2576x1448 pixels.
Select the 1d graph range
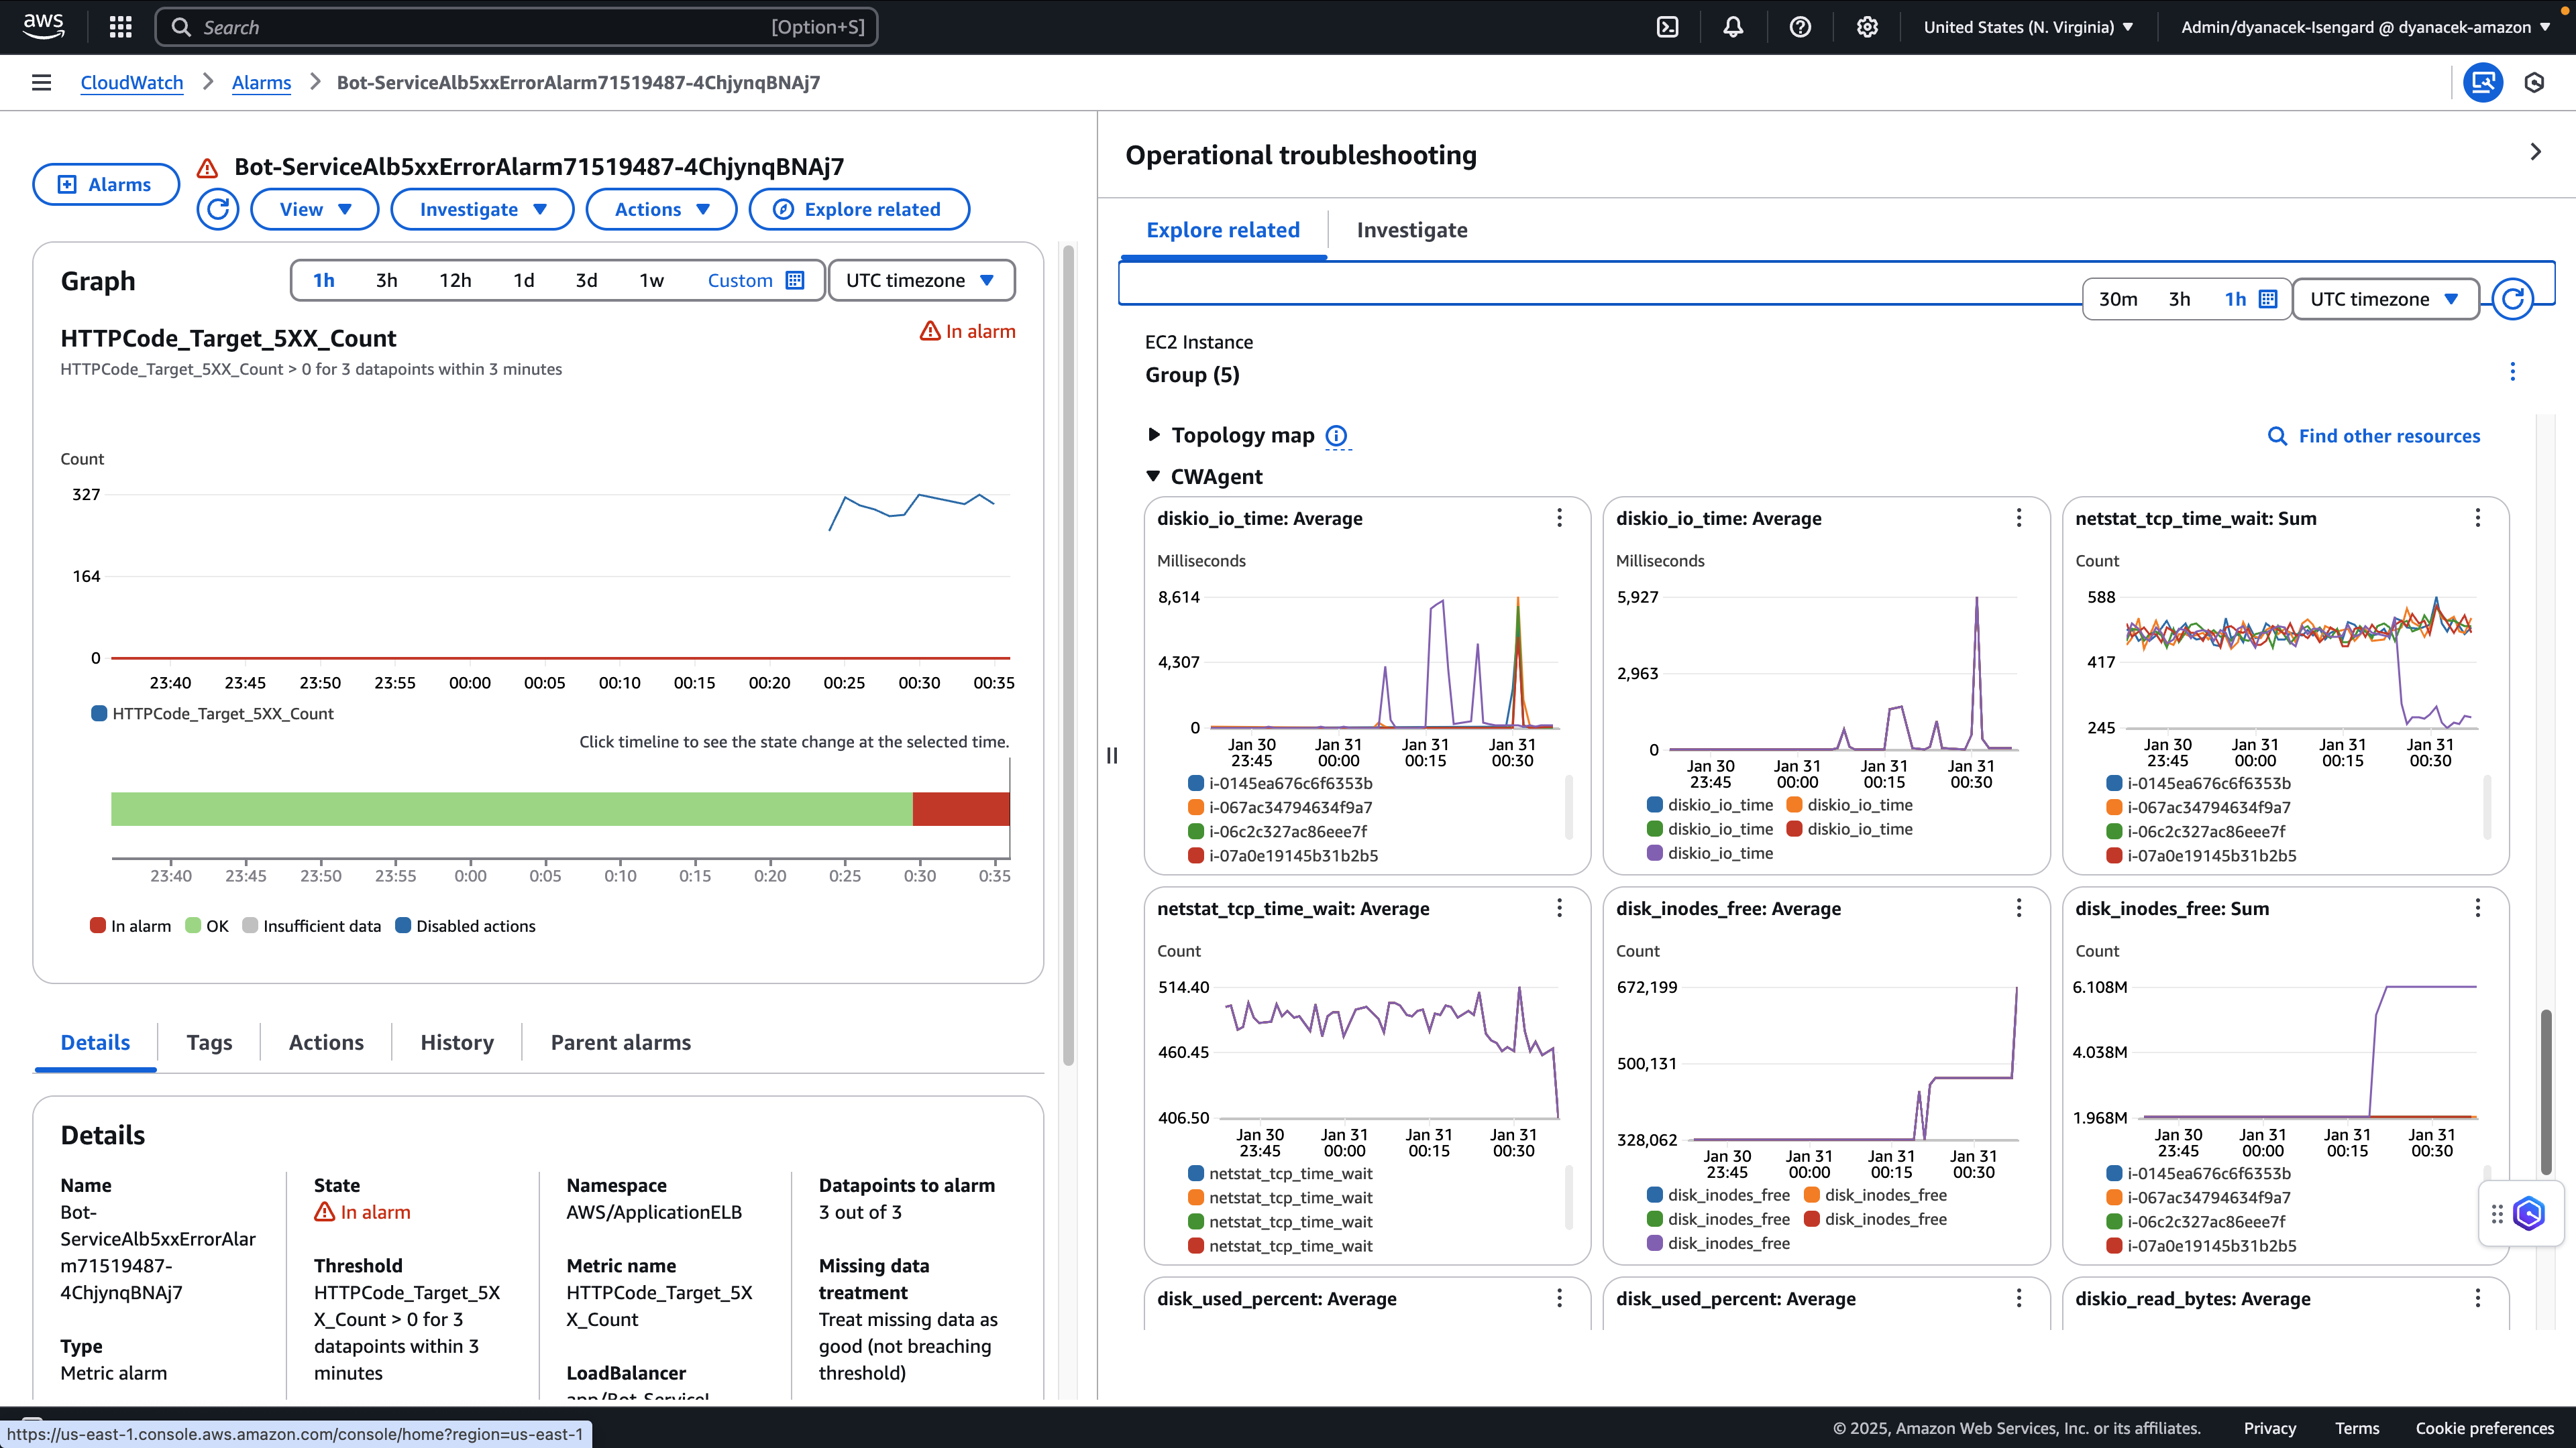(524, 280)
